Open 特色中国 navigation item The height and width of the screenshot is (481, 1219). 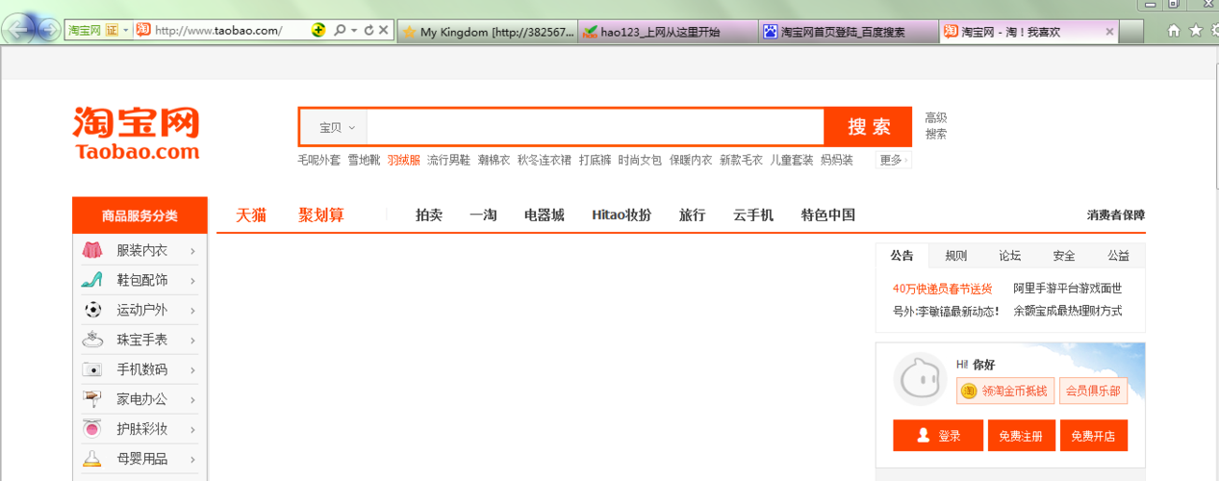tap(828, 215)
